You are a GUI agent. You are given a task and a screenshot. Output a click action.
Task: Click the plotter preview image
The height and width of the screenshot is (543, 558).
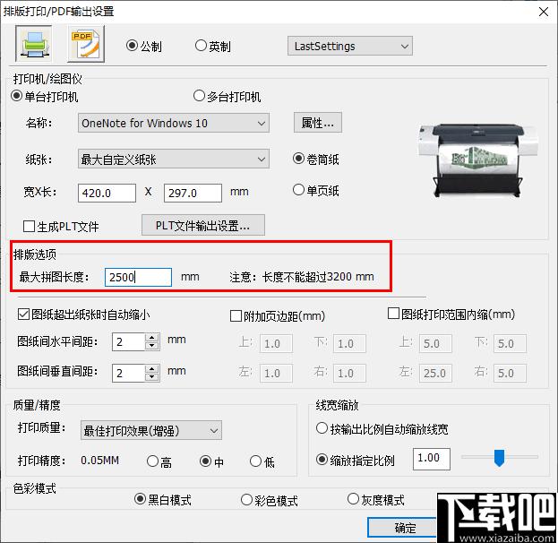(478, 159)
